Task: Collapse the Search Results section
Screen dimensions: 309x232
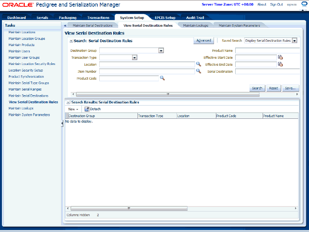Action: (68, 102)
